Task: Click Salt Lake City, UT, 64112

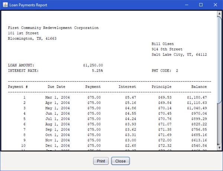Action: pyautogui.click(x=179, y=55)
